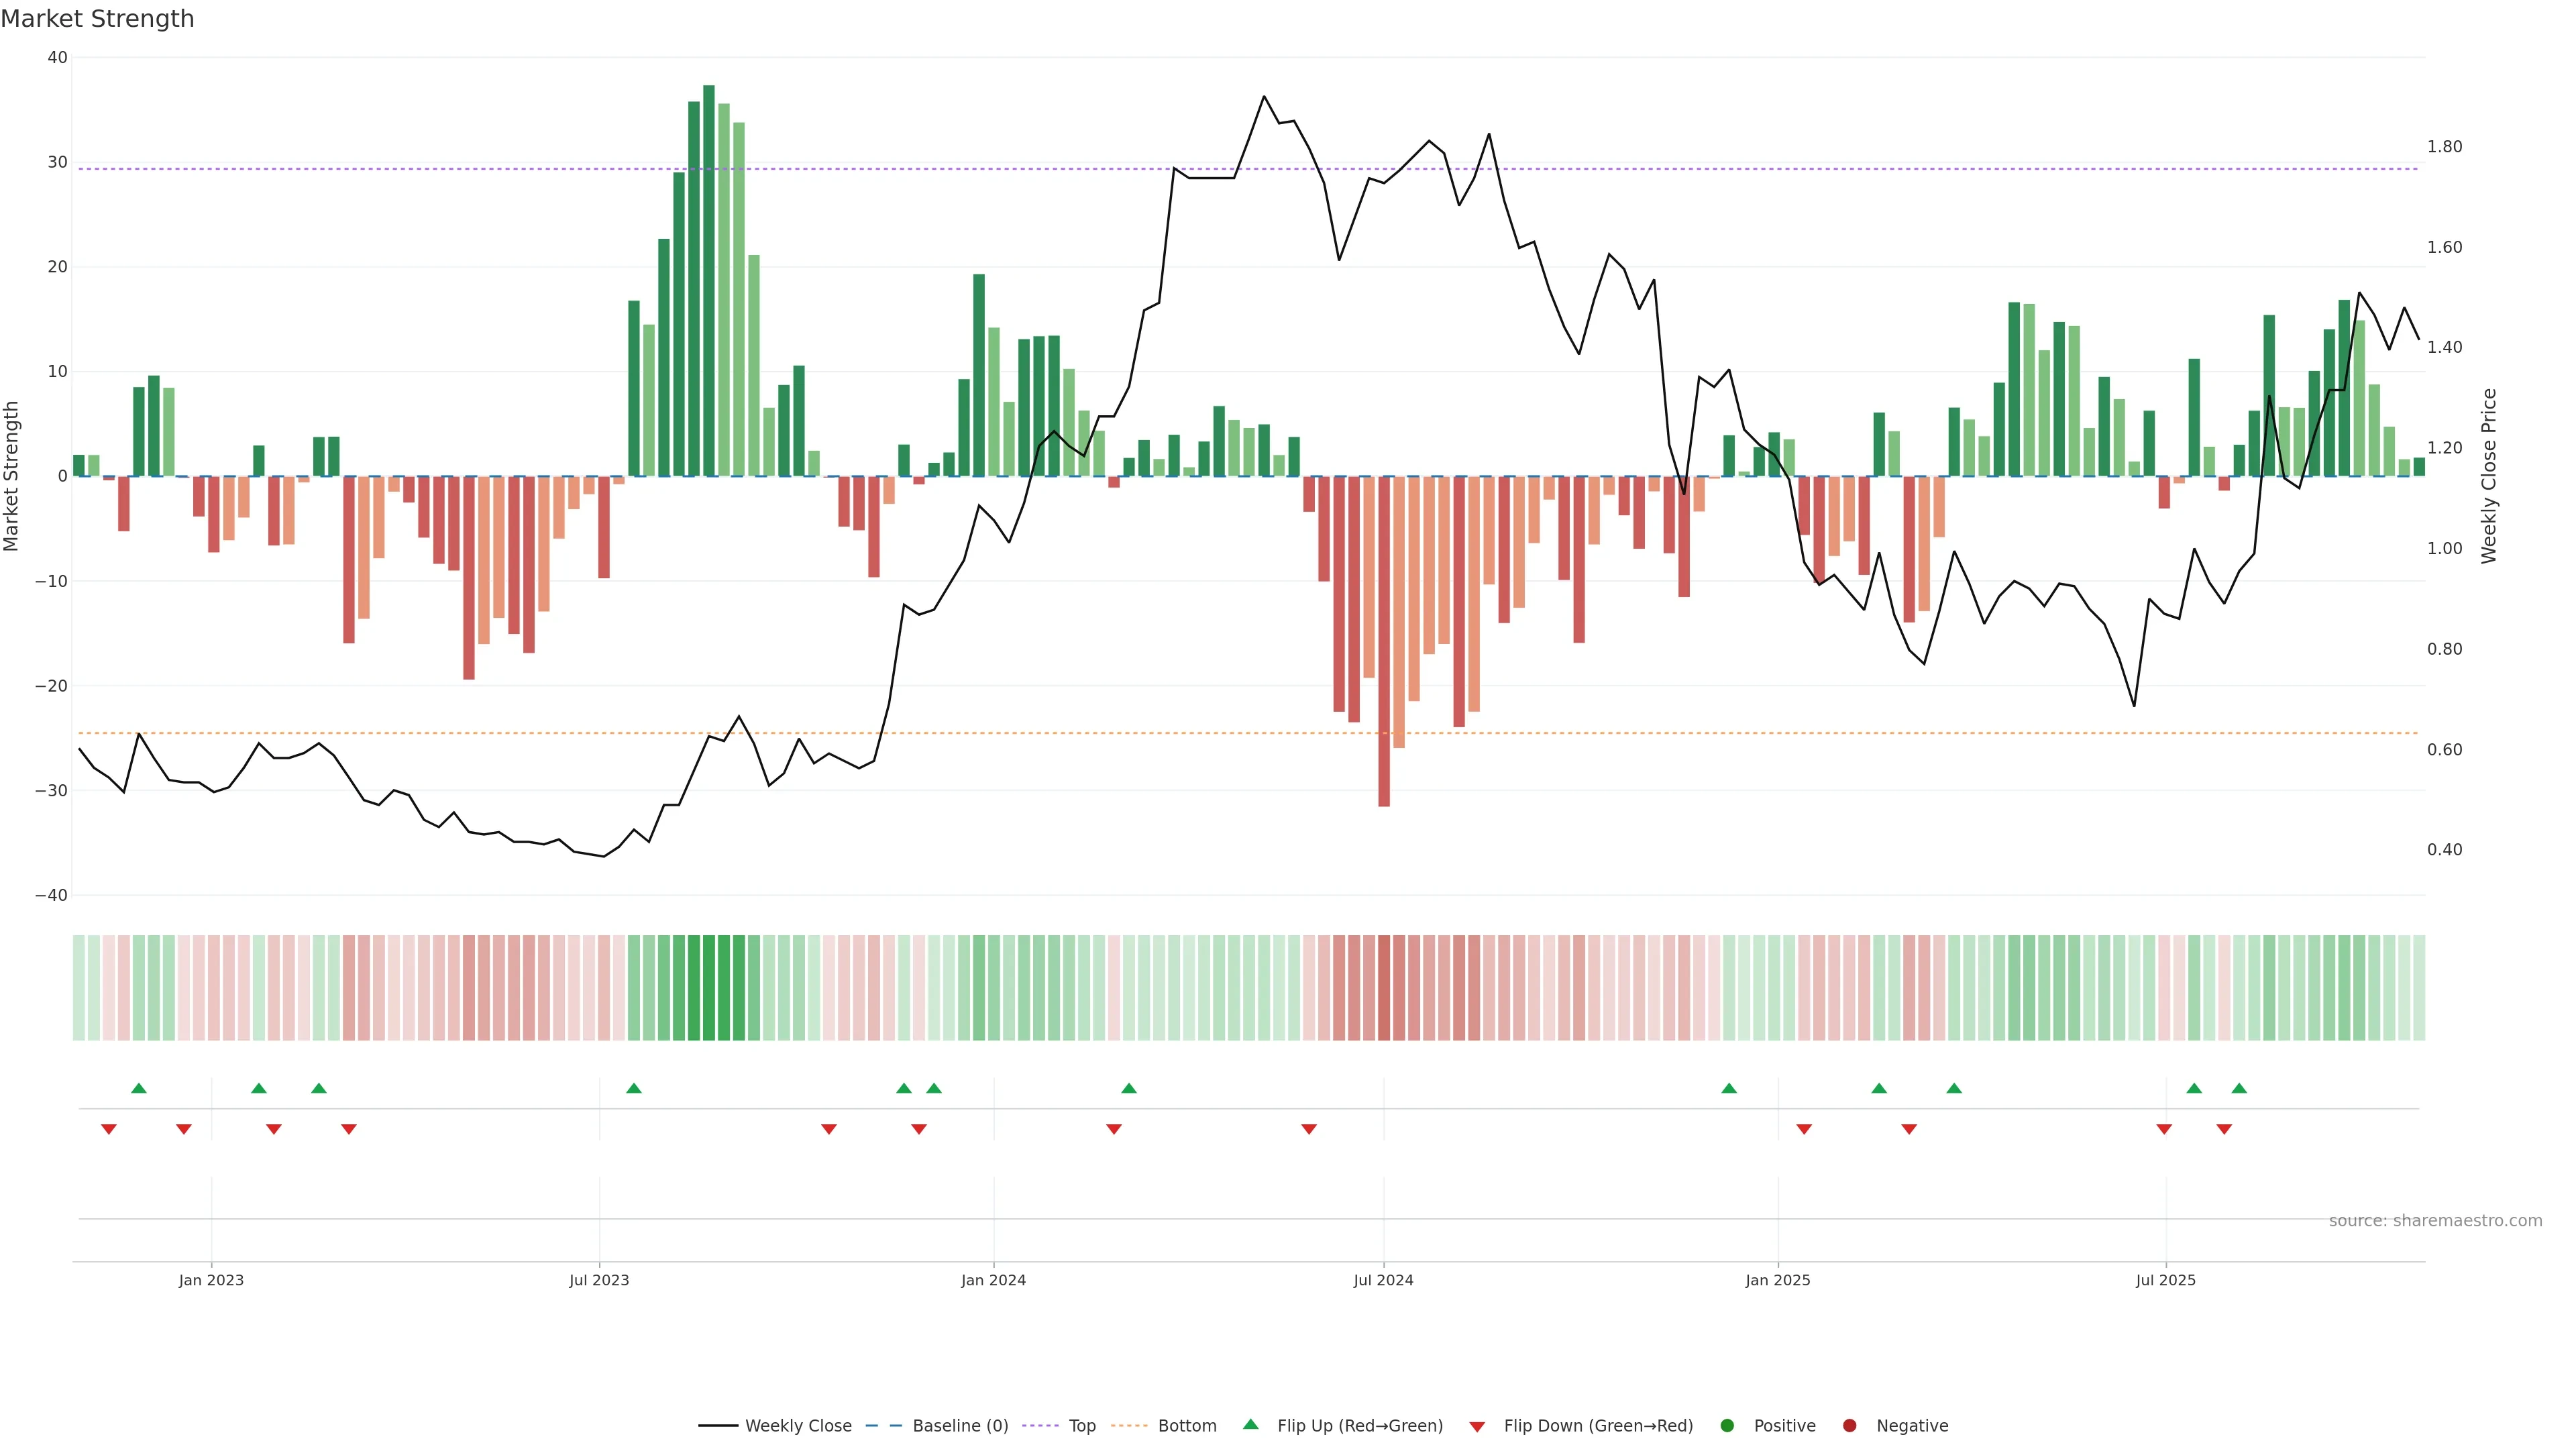Click the Negative red circle legend icon
2576x1449 pixels.
point(1849,1426)
